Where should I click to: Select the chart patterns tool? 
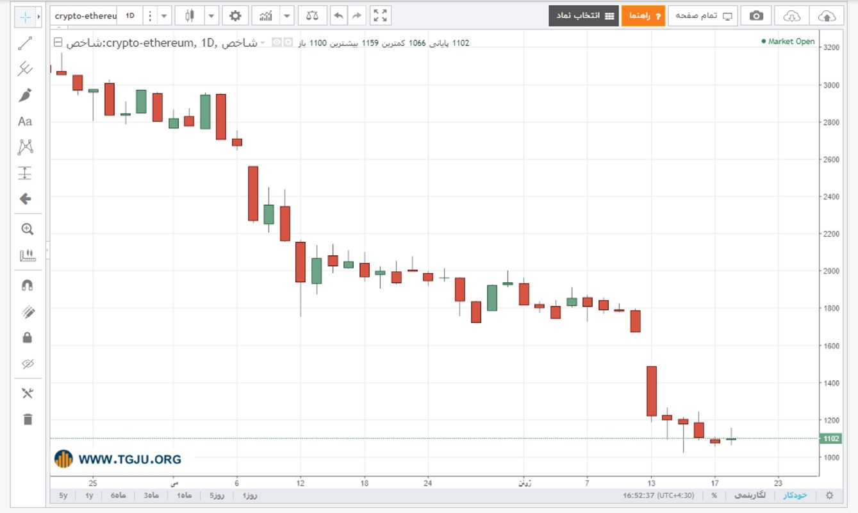[25, 147]
